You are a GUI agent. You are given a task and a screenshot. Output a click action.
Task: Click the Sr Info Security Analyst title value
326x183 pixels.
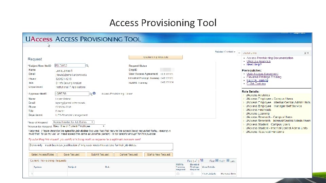[x=68, y=83]
